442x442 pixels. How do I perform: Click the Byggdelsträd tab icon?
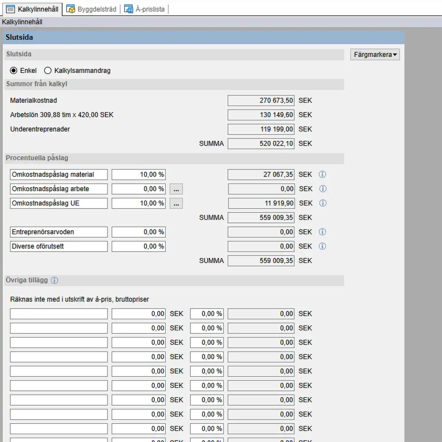pyautogui.click(x=71, y=9)
